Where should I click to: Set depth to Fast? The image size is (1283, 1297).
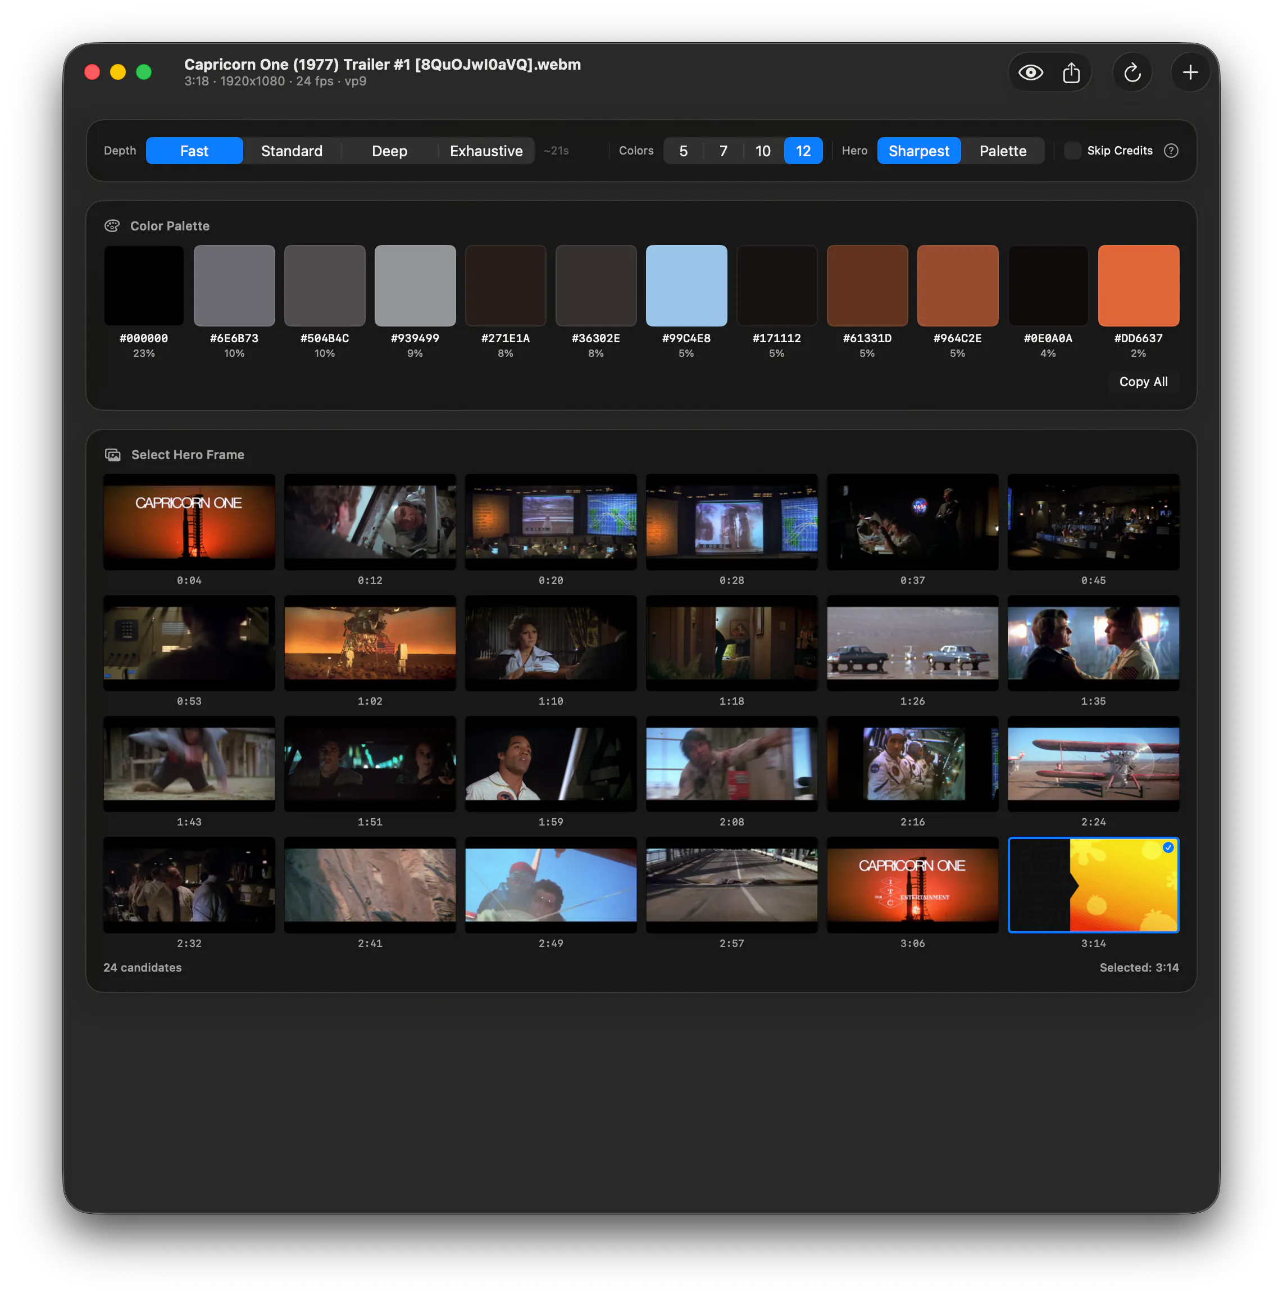pyautogui.click(x=194, y=151)
